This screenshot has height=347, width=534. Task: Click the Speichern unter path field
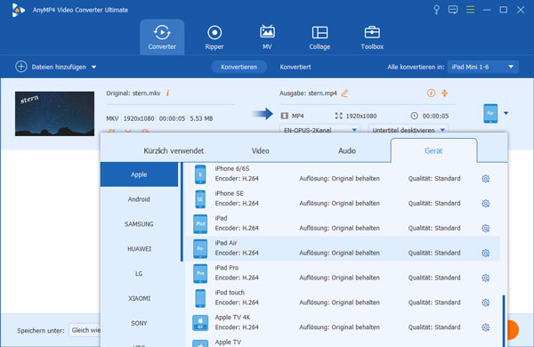point(85,330)
